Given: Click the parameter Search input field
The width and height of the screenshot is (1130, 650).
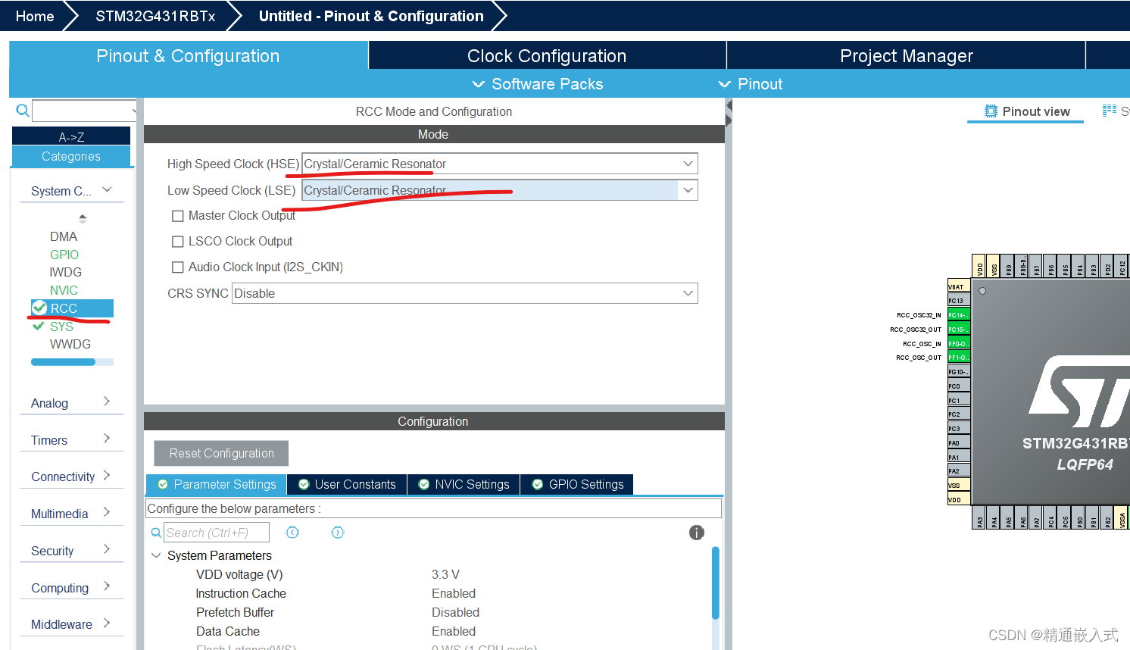Looking at the screenshot, I should point(217,533).
